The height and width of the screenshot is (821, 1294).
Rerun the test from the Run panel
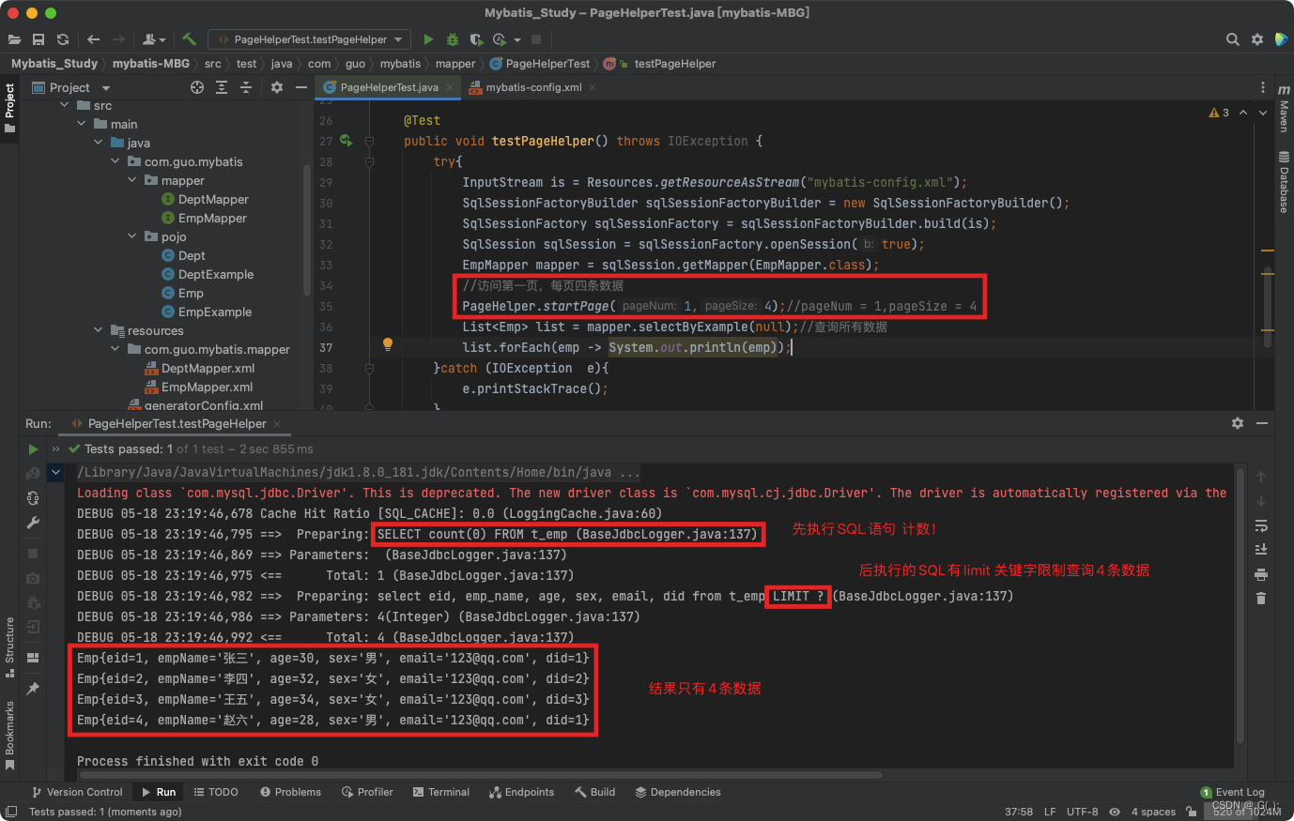(x=33, y=449)
